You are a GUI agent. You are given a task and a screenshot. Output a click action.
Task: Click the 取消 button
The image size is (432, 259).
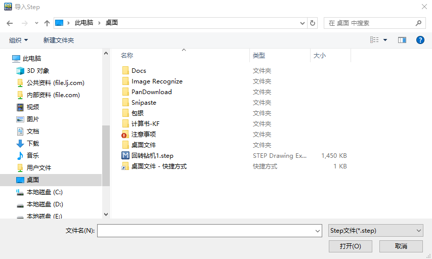pyautogui.click(x=401, y=246)
